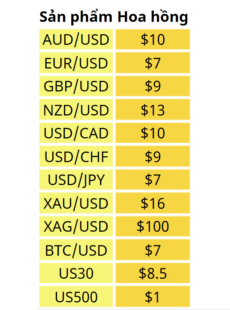Click the GBP/USD product cell

(x=76, y=87)
